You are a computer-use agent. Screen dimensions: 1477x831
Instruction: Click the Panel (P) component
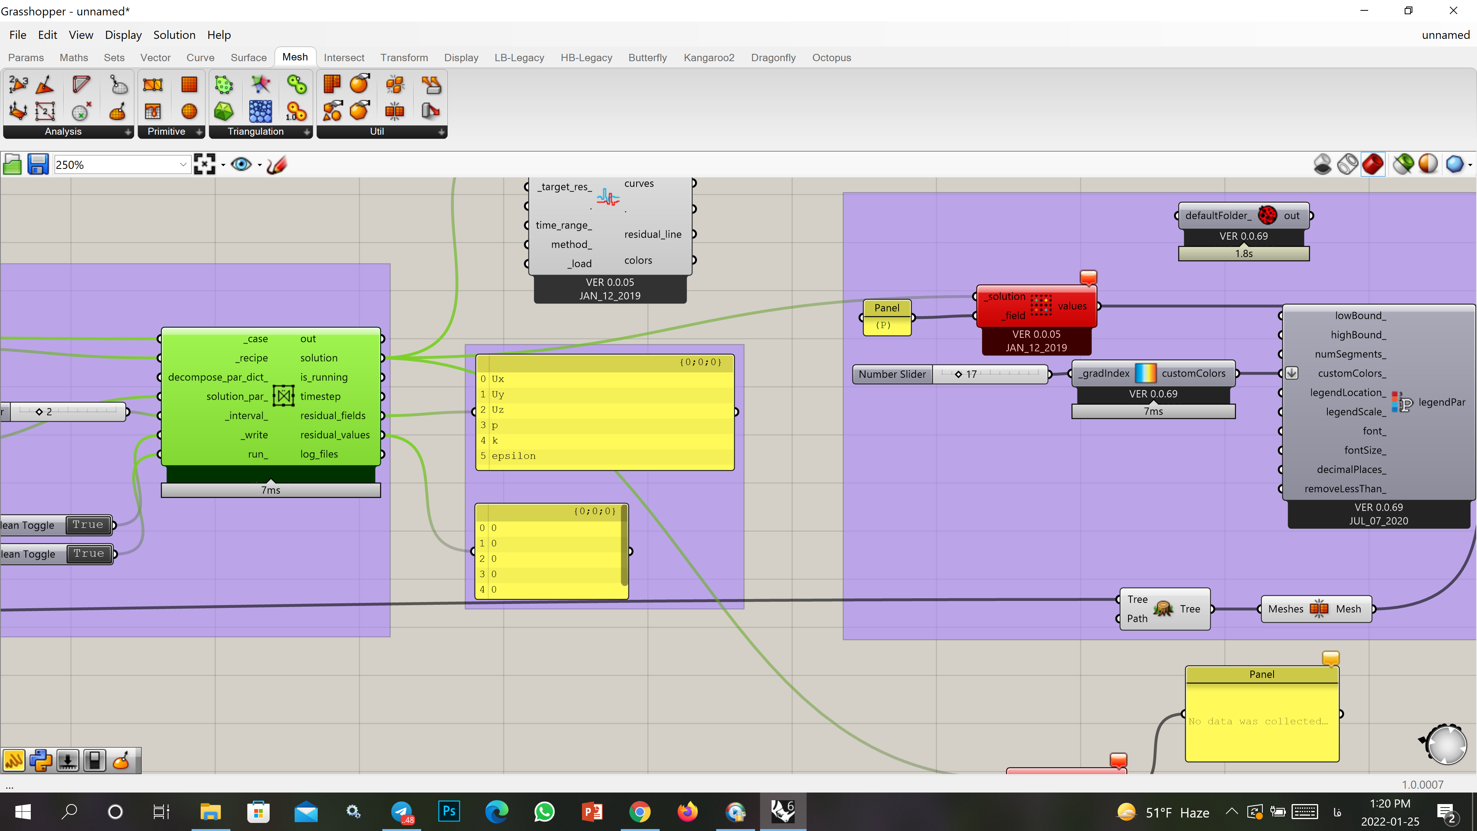(887, 317)
